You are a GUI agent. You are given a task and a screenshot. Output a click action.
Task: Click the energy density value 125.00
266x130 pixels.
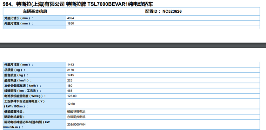pos(72,96)
